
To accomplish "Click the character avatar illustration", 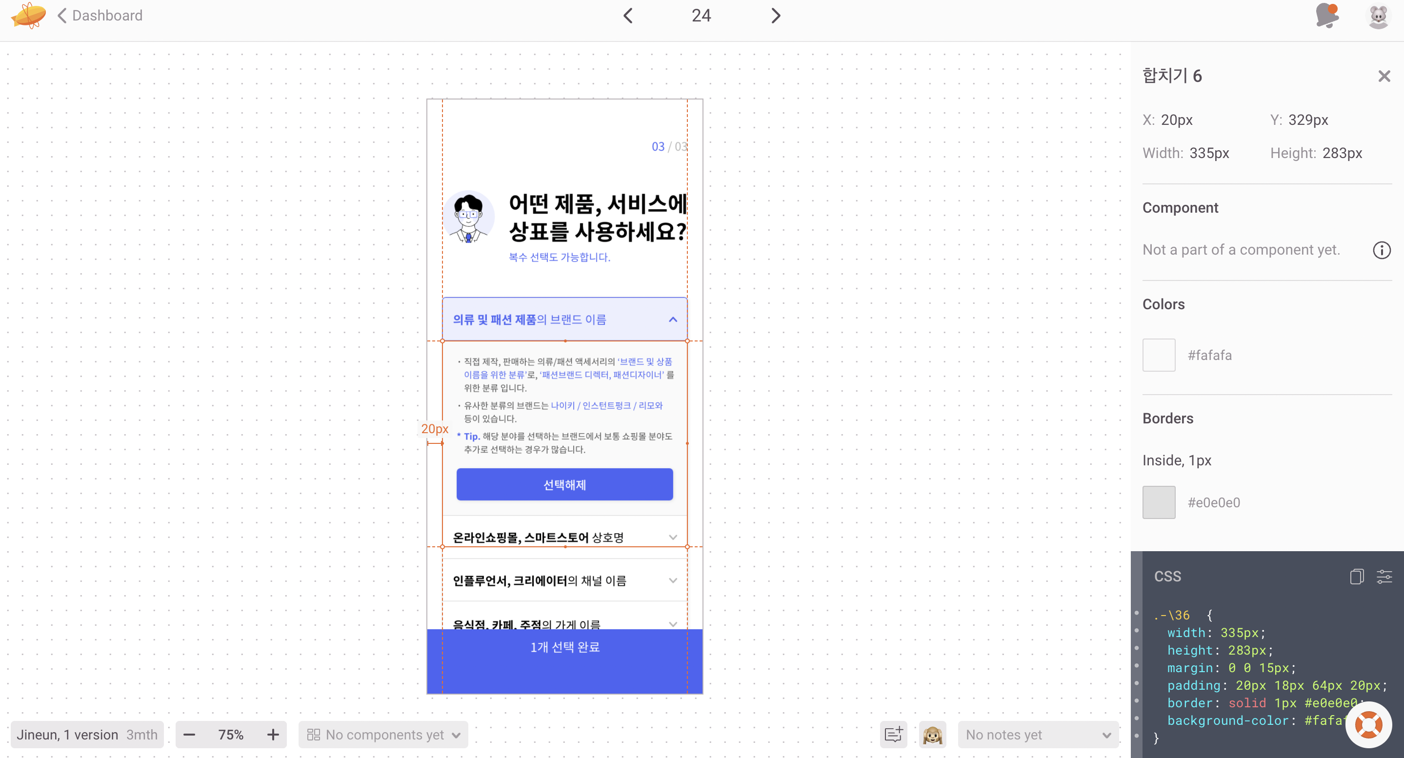I will point(468,217).
